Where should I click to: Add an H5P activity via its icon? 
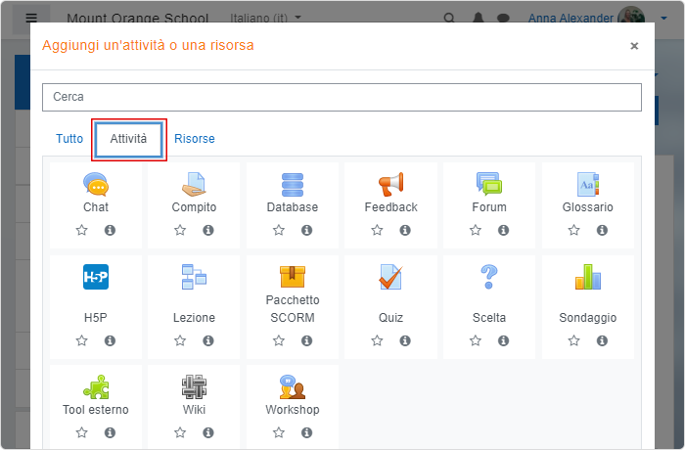pos(96,277)
